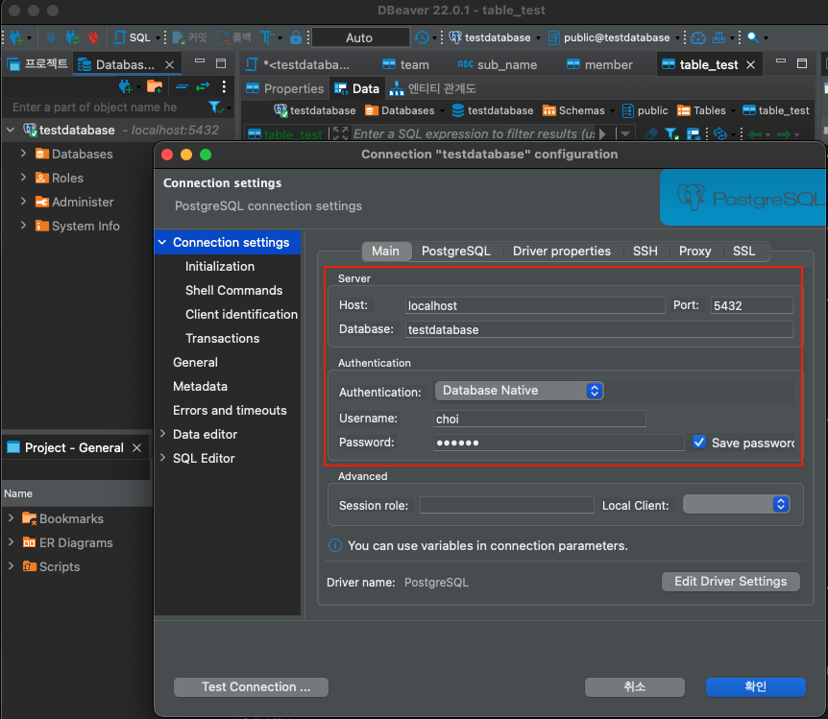This screenshot has height=719, width=828.
Task: Click the refresh arrows icon in data filter bar
Action: coord(720,134)
